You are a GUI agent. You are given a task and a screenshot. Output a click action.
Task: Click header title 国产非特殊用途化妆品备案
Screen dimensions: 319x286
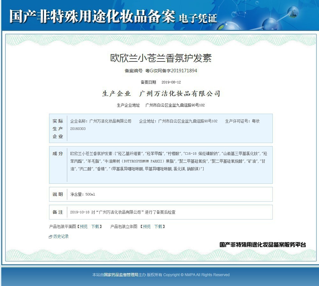click(x=92, y=16)
